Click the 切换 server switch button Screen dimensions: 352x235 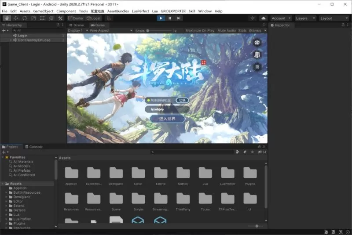point(183,100)
